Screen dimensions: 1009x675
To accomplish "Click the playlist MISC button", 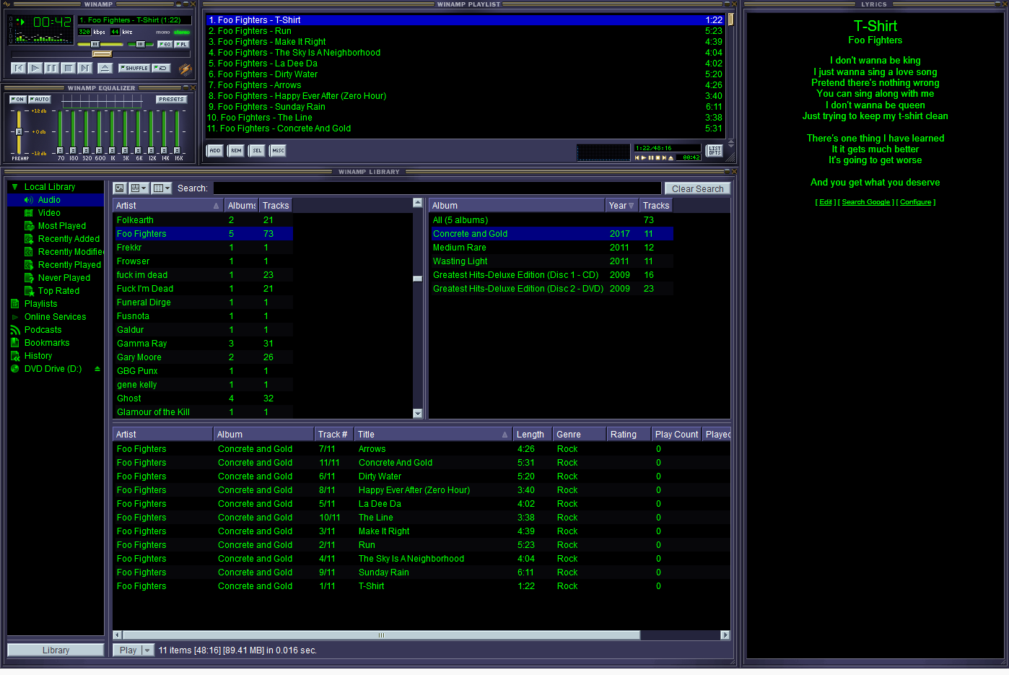I will point(278,150).
